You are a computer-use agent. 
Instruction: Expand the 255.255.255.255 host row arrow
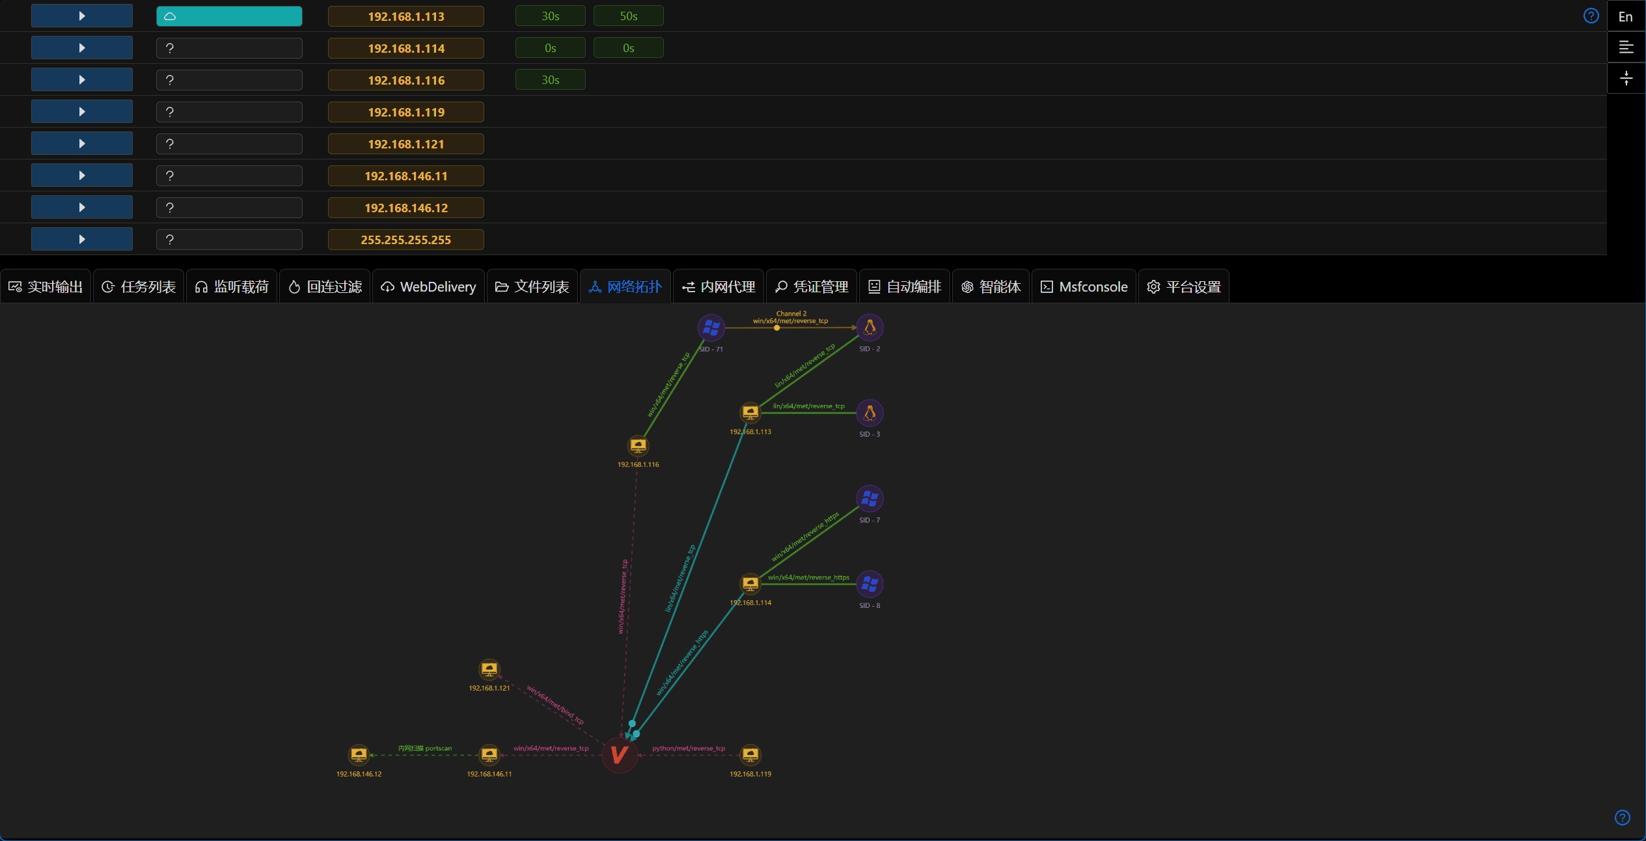pyautogui.click(x=82, y=240)
